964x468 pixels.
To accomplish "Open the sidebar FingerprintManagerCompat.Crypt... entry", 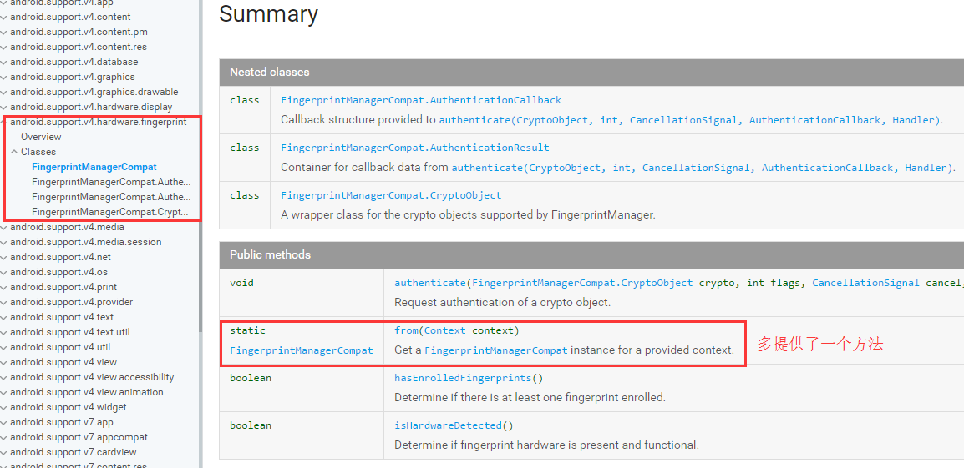I will click(110, 212).
